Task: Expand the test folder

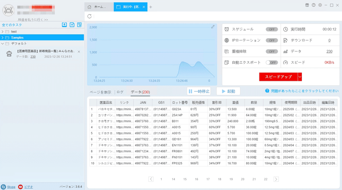Action: pos(3,32)
